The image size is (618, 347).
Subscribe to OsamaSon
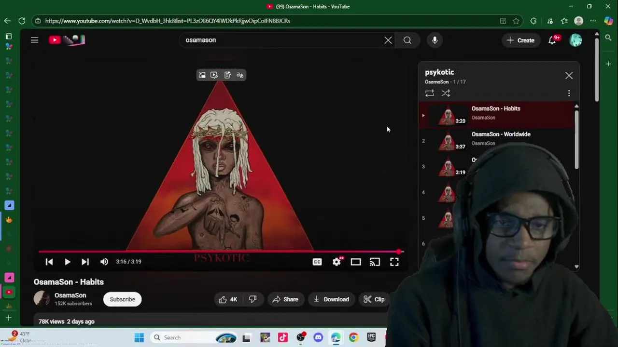coord(122,299)
